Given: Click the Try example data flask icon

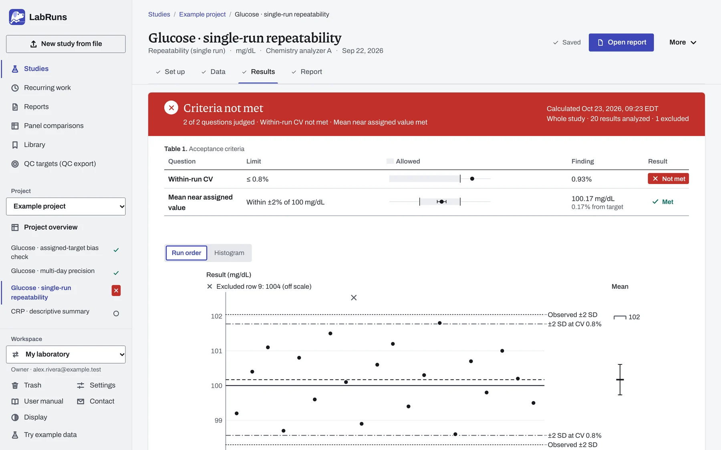Looking at the screenshot, I should coord(15,435).
